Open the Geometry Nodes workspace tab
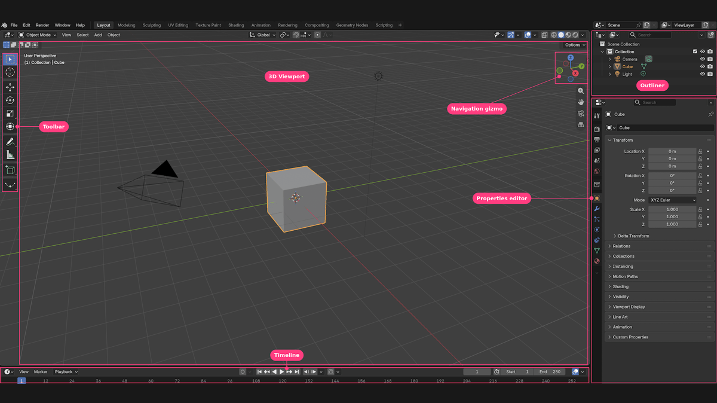This screenshot has width=717, height=403. pos(352,25)
